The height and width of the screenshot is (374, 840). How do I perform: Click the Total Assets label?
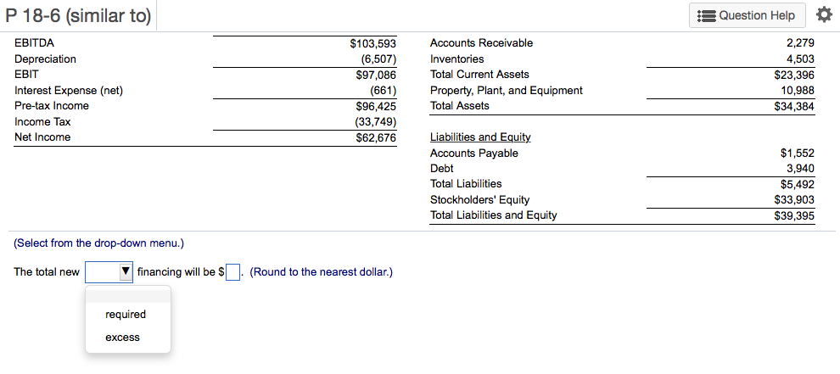pos(460,106)
